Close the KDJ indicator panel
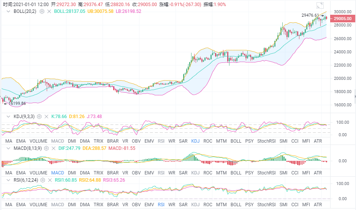 click(x=46, y=117)
